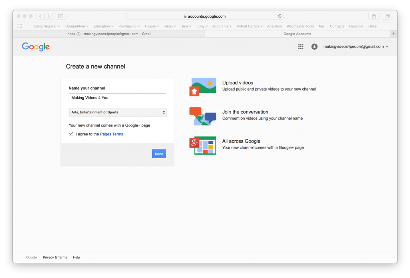Click the lock icon in address bar

(x=185, y=16)
